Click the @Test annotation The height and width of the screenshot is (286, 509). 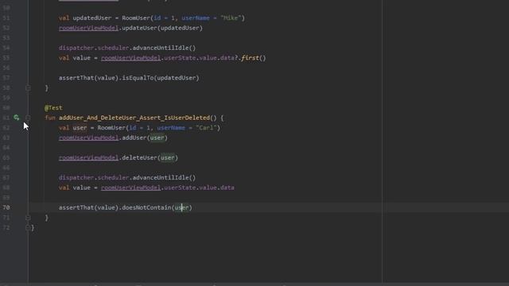point(53,108)
